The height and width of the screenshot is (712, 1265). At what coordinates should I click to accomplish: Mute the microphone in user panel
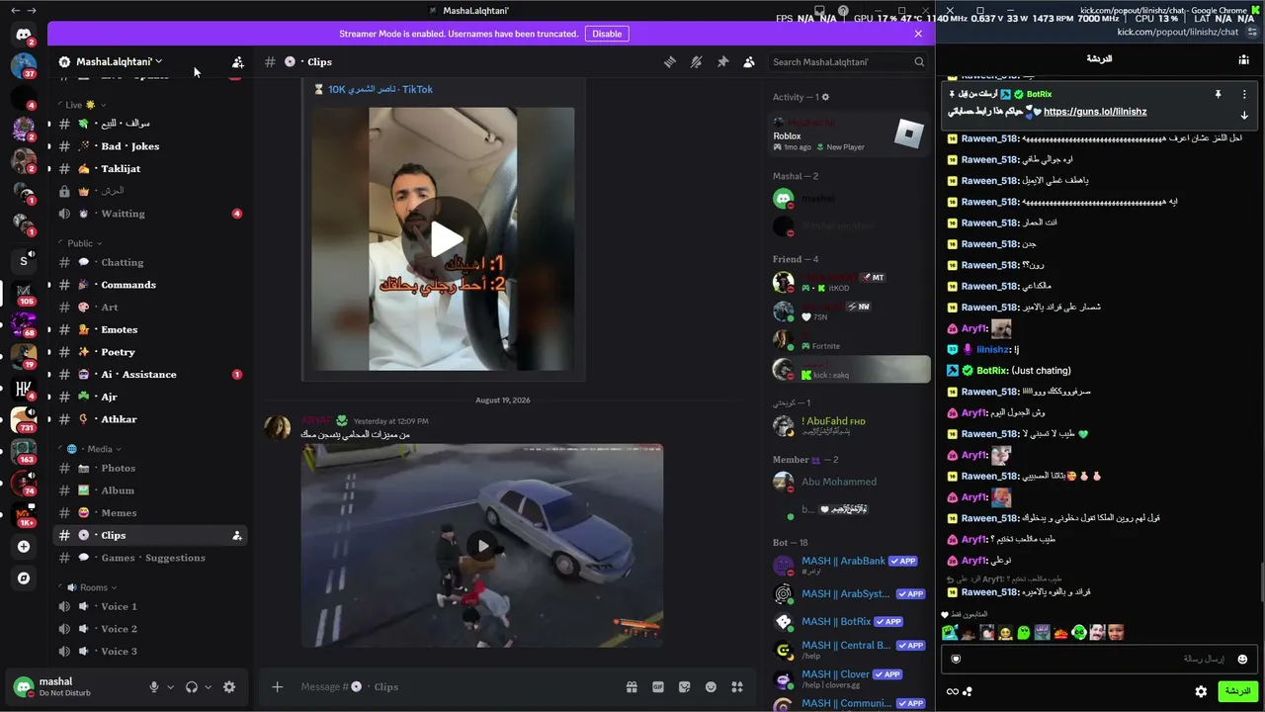[x=153, y=687]
